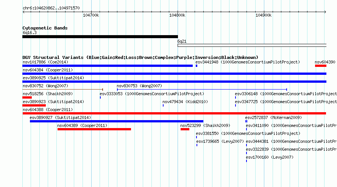Click the blue esv3890925 gain bar
Viewport: 337px width, 187px height.
[174, 82]
